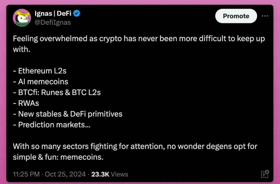Open the penguin profile avatar
The image size is (280, 184).
coord(22,18)
